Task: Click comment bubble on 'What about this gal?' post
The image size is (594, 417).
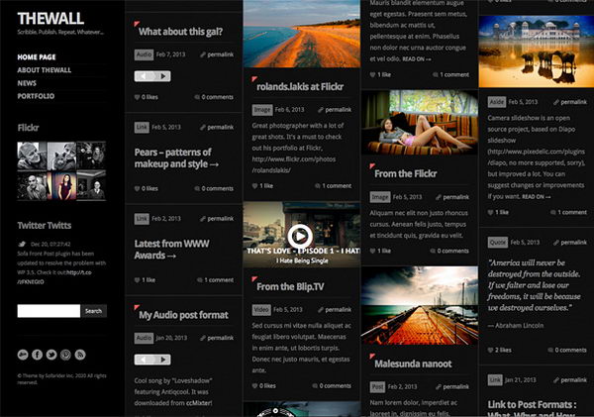Action: click(x=197, y=97)
